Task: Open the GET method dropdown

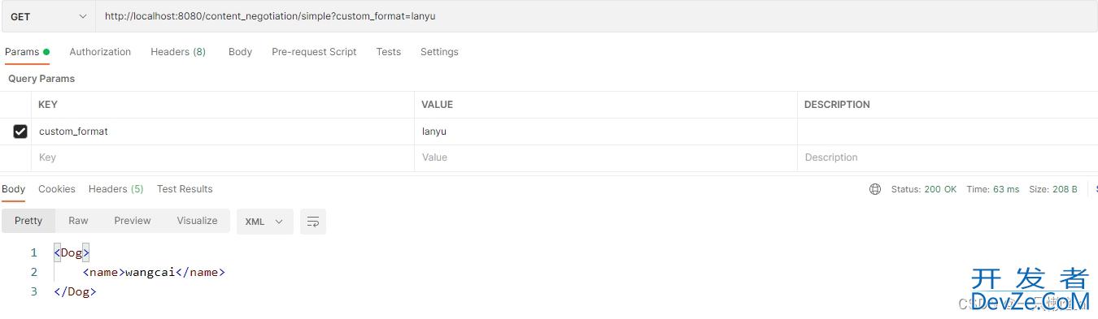Action: pos(48,16)
